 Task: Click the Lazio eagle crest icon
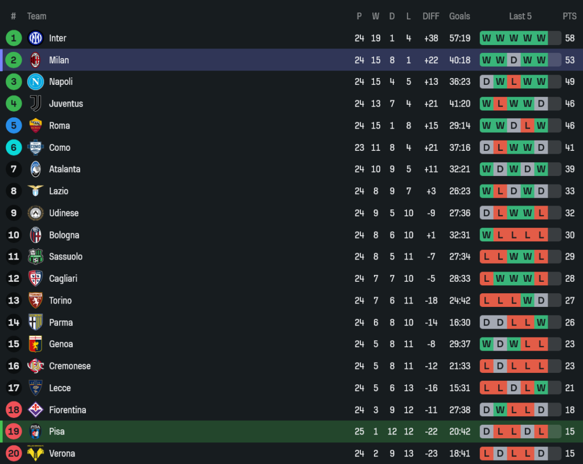click(35, 191)
